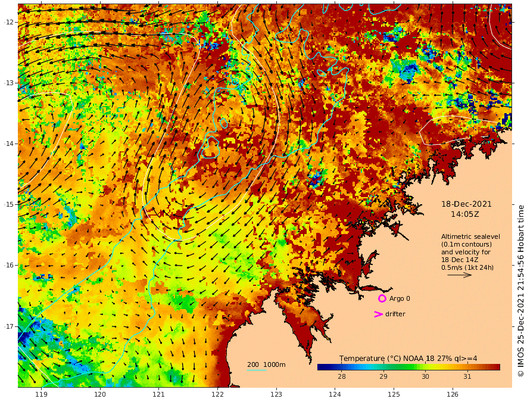This screenshot has width=524, height=405.
Task: Click the '0.5m/s (1kt 24h)' text
Action: 467,267
